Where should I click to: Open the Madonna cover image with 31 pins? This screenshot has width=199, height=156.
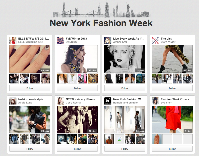coord(125,59)
